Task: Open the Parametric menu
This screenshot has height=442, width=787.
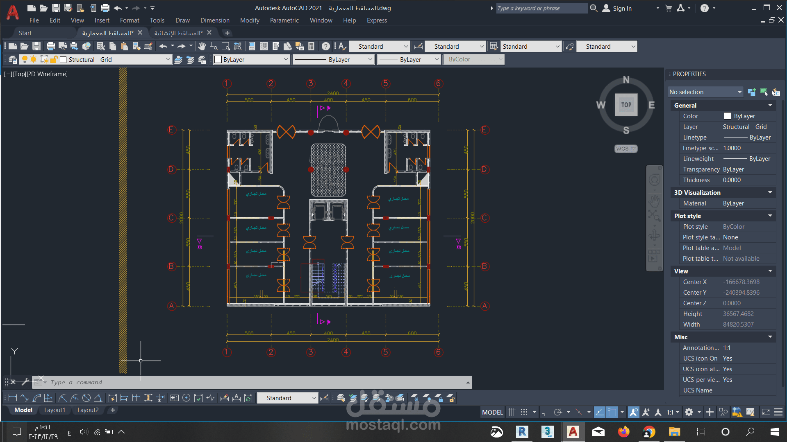Action: [x=284, y=20]
